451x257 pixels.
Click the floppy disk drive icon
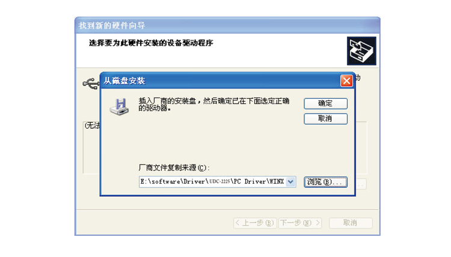[x=119, y=107]
